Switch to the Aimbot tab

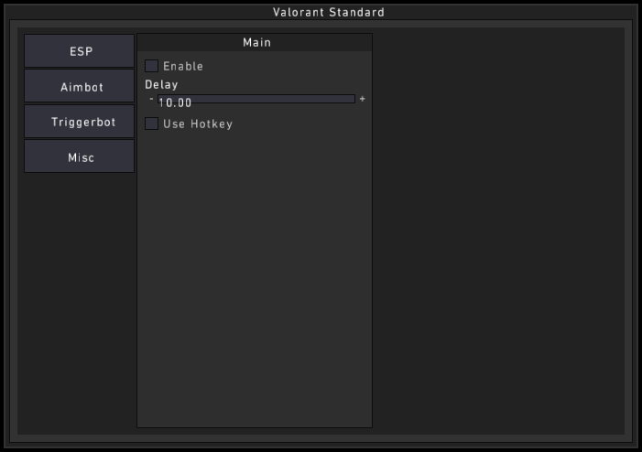pyautogui.click(x=80, y=87)
